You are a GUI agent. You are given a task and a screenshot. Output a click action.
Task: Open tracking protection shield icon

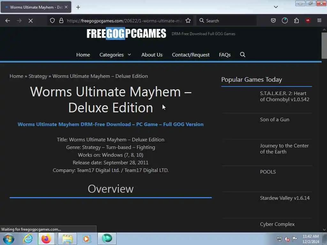(52, 21)
